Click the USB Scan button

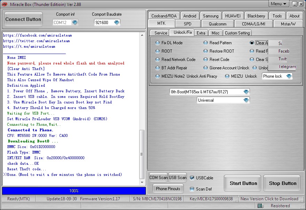tap(178, 177)
